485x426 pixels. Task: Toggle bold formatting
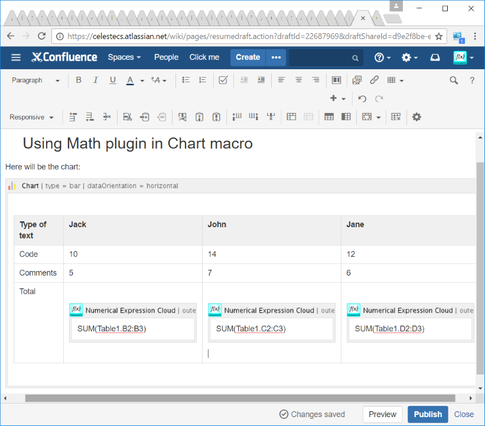[x=79, y=80]
